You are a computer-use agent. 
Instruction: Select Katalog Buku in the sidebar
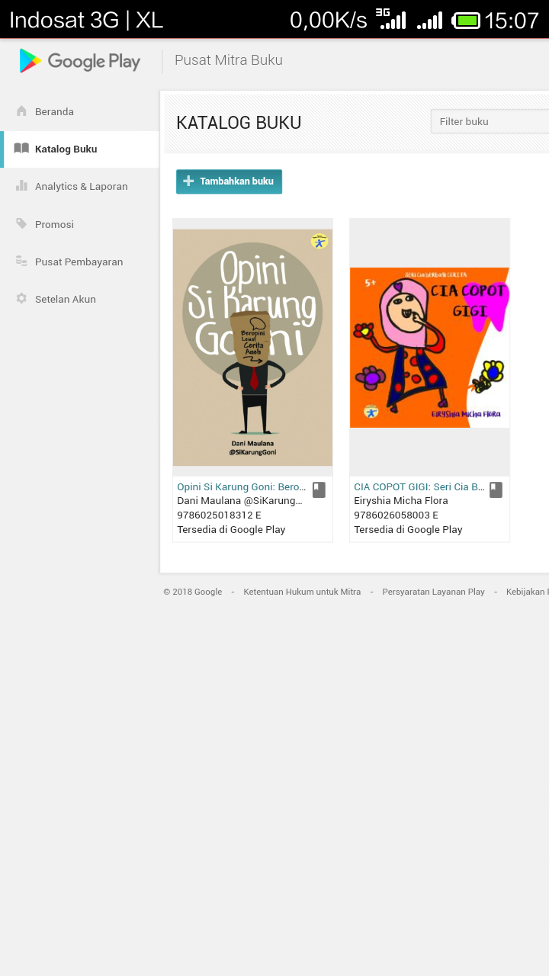point(80,149)
